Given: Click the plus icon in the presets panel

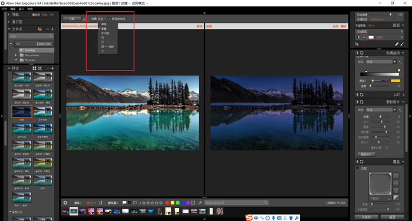Looking at the screenshot, I should click(52, 68).
